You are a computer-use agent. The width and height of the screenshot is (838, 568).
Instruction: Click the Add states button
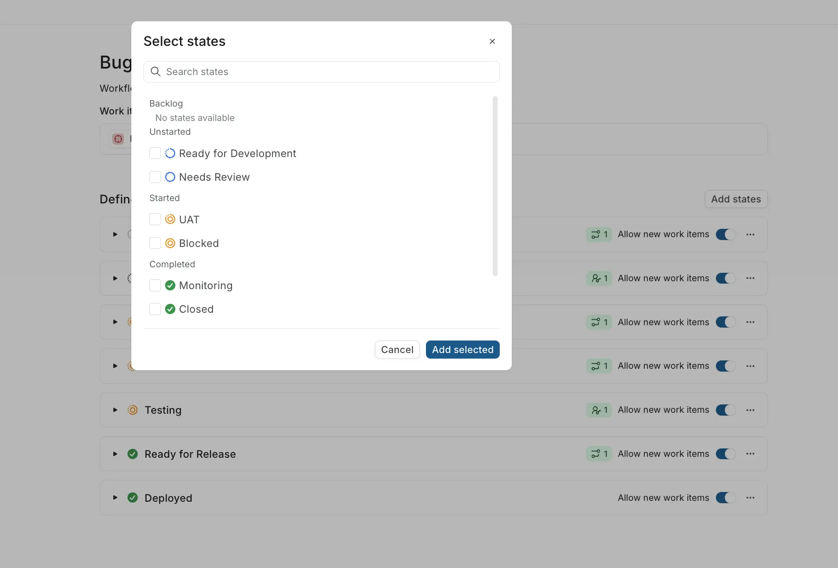(736, 199)
